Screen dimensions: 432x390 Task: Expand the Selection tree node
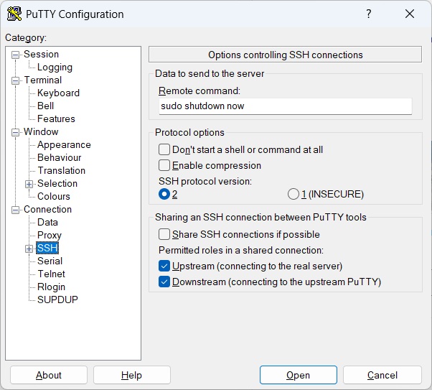pos(29,184)
